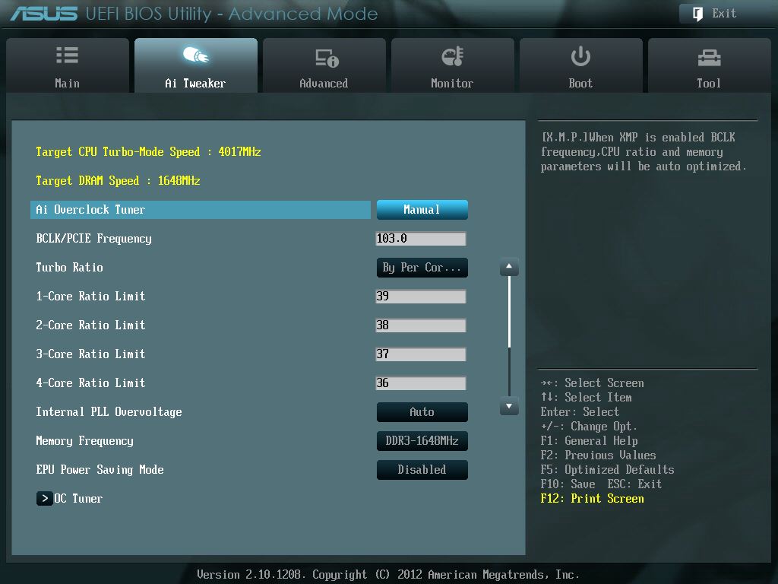
Task: Click the Target DRAM Speed 1648MHz text
Action: tap(118, 181)
